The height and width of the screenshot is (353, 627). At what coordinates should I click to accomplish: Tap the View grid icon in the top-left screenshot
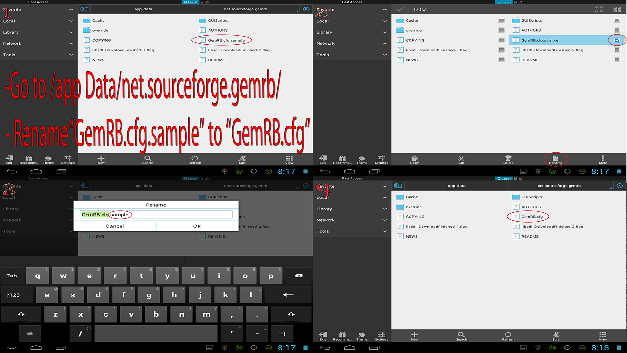[x=289, y=160]
